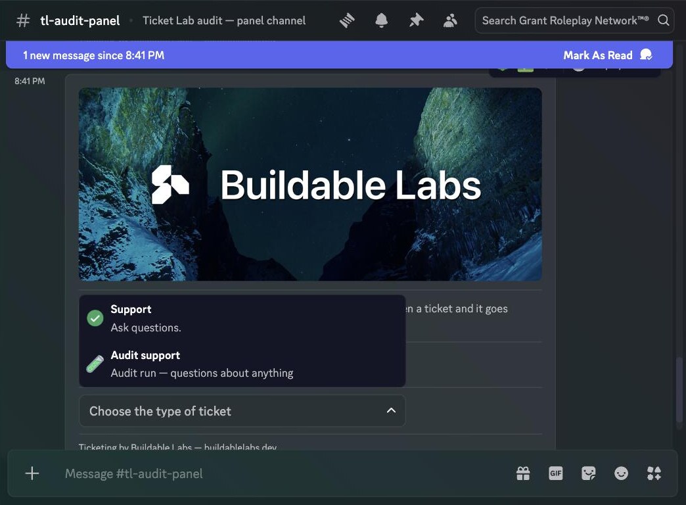The width and height of the screenshot is (686, 505).
Task: Collapse the Choose the type of ticket dropdown
Action: tap(242, 411)
